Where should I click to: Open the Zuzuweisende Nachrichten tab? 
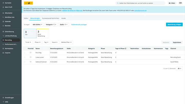tap(50, 18)
